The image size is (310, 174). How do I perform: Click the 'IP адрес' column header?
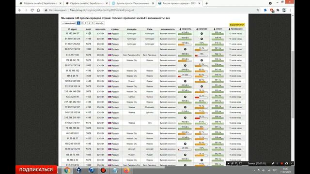tap(72, 29)
